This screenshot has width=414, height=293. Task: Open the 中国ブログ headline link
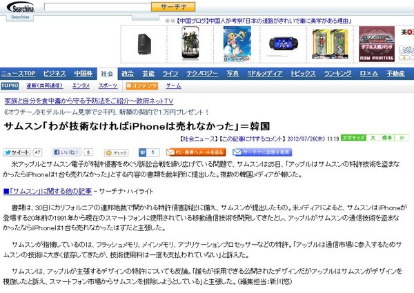[264, 21]
